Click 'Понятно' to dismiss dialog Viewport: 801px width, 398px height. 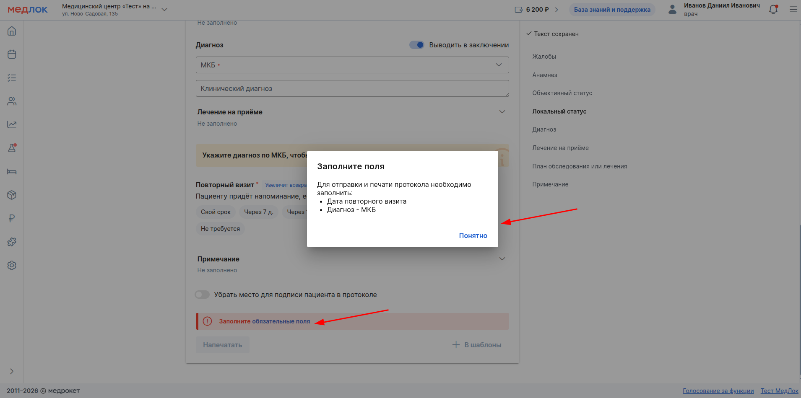pos(473,235)
